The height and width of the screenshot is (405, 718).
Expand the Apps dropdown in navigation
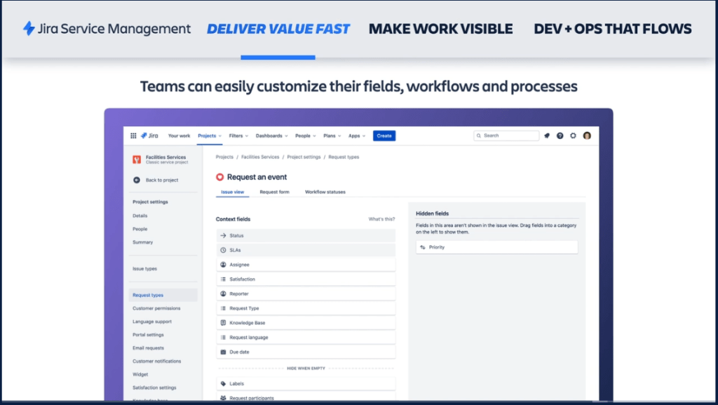(x=357, y=135)
